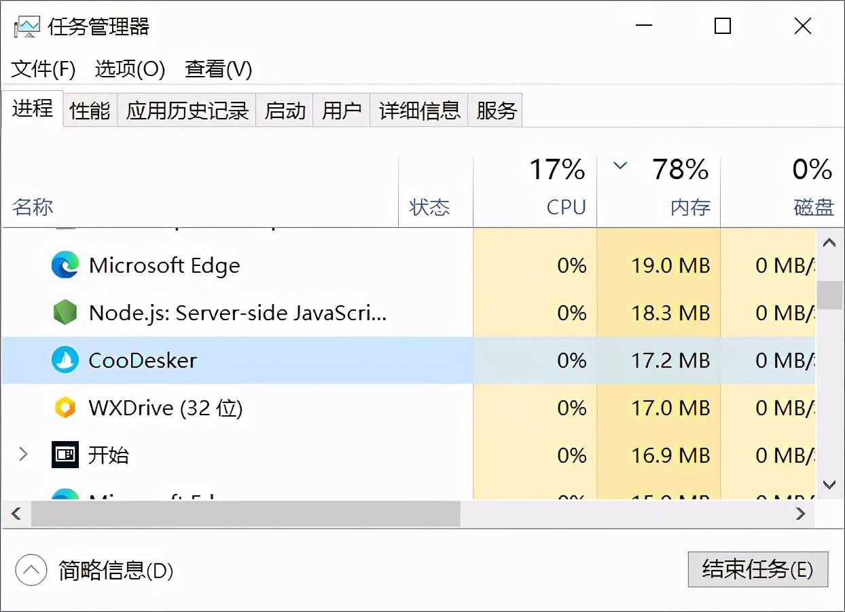Open the CPU column sort dropdown chevron
The height and width of the screenshot is (612, 845).
[619, 165]
